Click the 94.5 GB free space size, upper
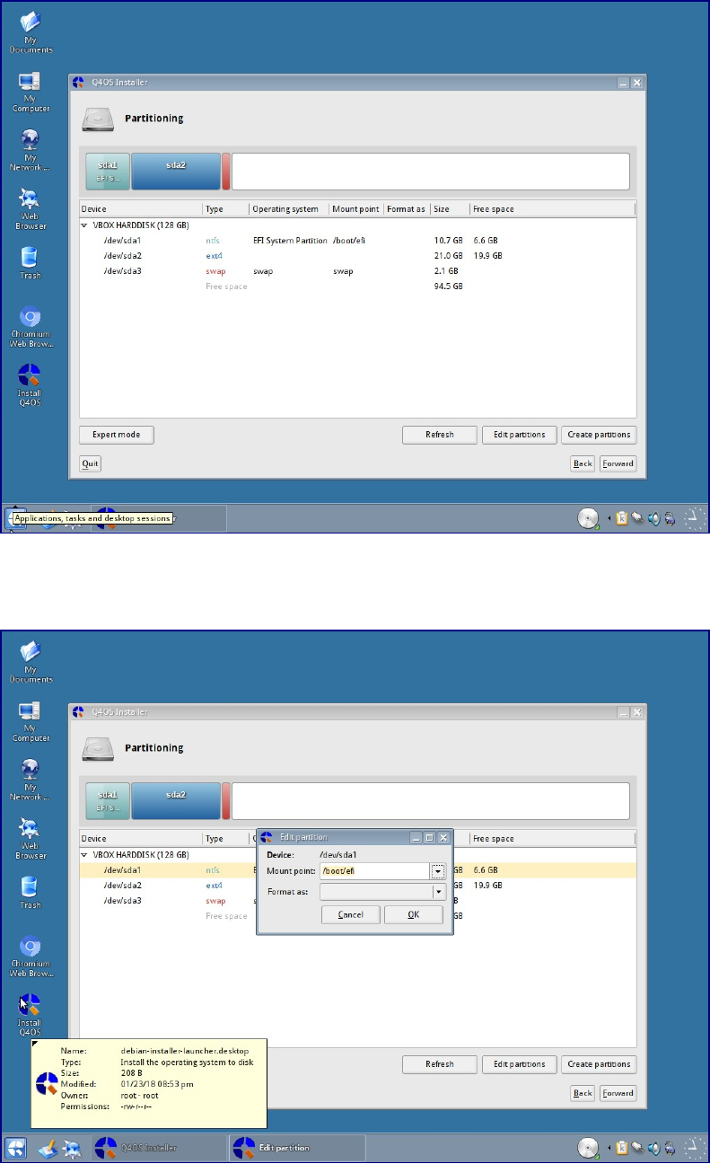The width and height of the screenshot is (710, 1164). (448, 286)
